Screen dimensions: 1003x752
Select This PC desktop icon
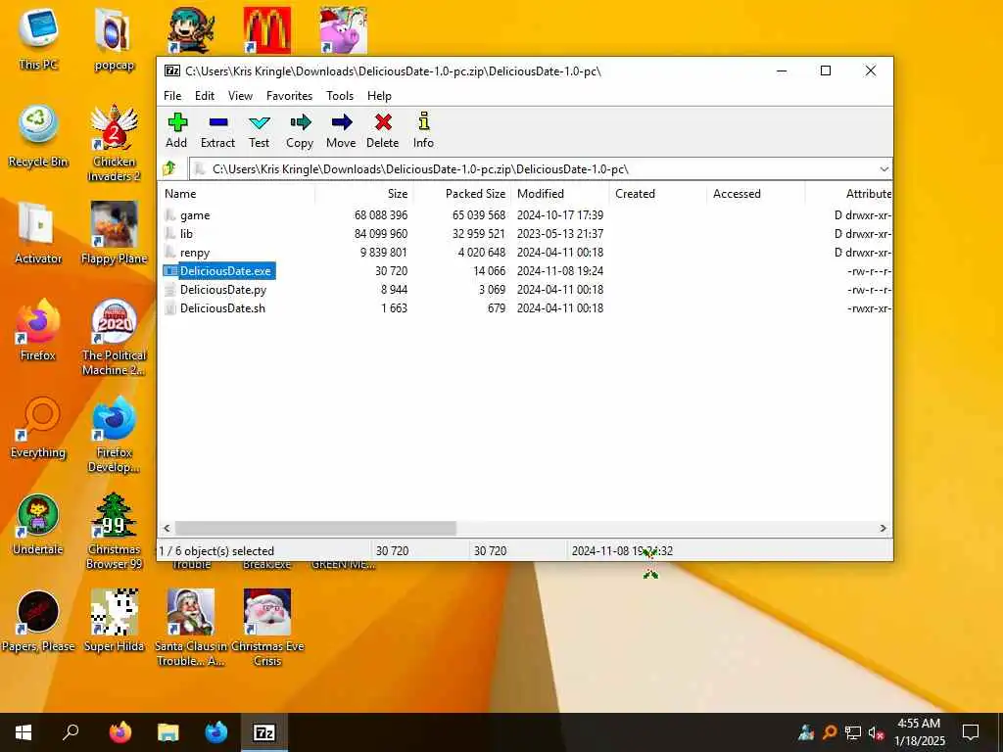coord(38,39)
